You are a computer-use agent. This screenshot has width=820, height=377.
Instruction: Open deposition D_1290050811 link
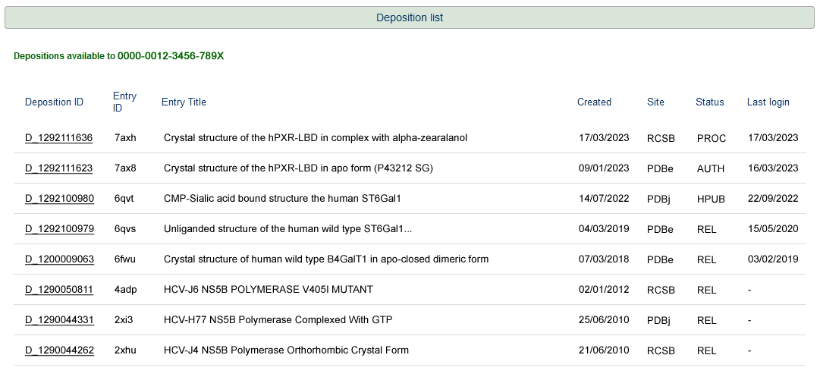(59, 290)
